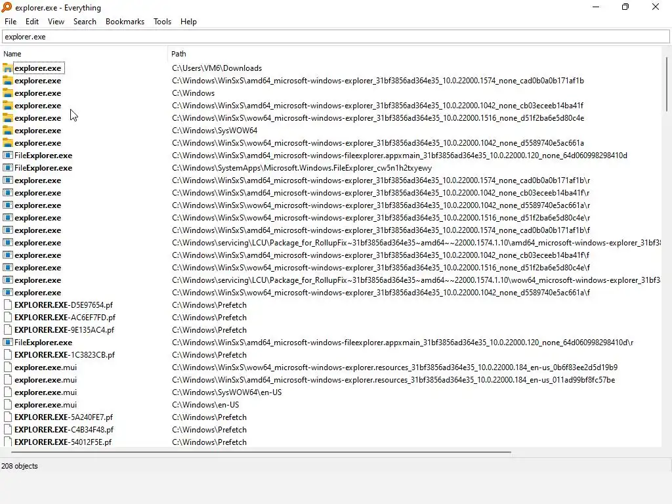Close the Everything window

click(x=656, y=7)
